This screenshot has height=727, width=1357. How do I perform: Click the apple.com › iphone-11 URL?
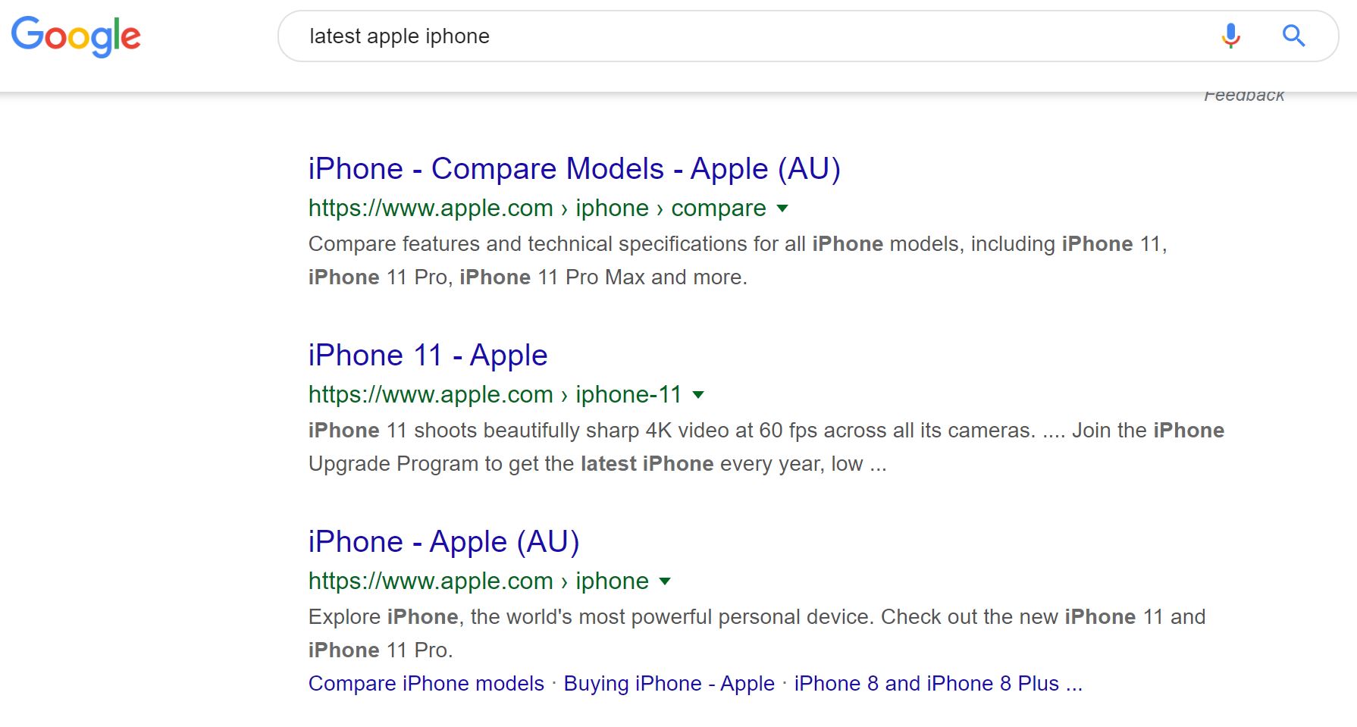(x=494, y=394)
